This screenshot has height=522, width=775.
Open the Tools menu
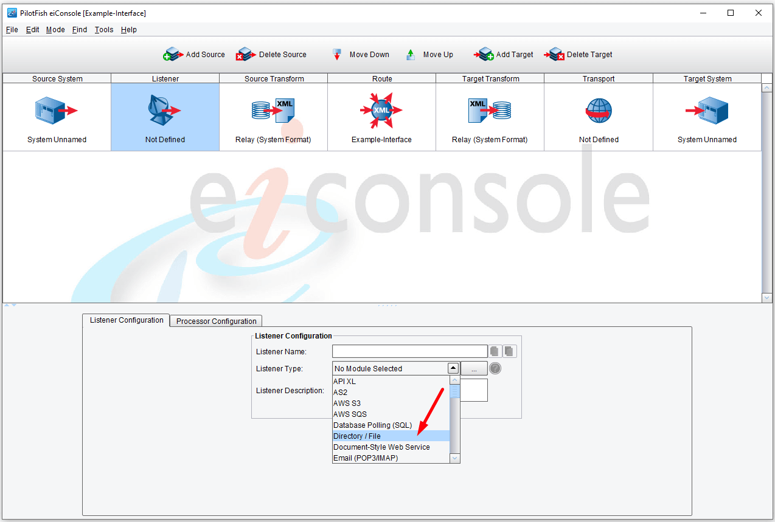[x=104, y=30]
